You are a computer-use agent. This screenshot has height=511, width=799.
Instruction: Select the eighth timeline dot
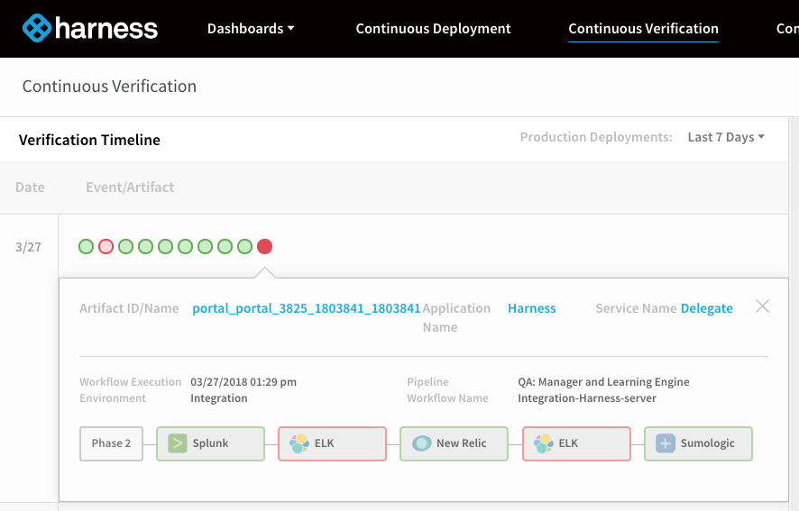225,247
